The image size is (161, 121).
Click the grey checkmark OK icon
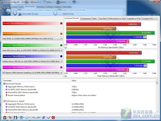pos(49,117)
